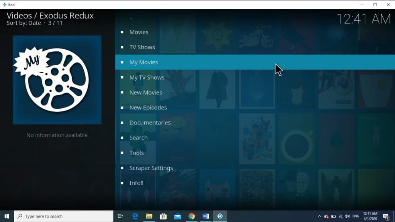Open Task View from the taskbar
This screenshot has height=222, width=395.
pos(120,216)
